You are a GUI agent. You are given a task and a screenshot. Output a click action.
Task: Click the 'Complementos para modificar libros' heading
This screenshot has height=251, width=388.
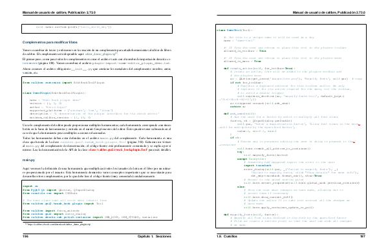[50, 42]
